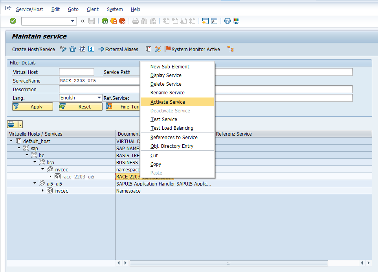
Task: Collapse the default_host tree node
Action: tap(11, 141)
